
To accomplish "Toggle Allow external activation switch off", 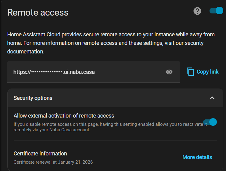I will pyautogui.click(x=210, y=122).
